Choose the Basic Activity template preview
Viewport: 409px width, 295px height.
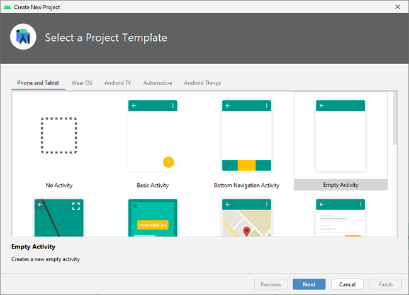click(x=152, y=136)
